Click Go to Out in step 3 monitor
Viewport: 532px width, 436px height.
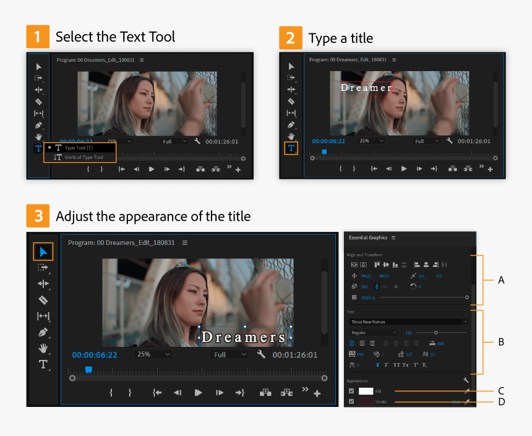click(240, 393)
